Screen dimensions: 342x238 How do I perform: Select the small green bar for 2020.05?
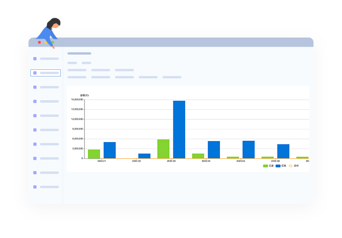pyautogui.click(x=233, y=158)
